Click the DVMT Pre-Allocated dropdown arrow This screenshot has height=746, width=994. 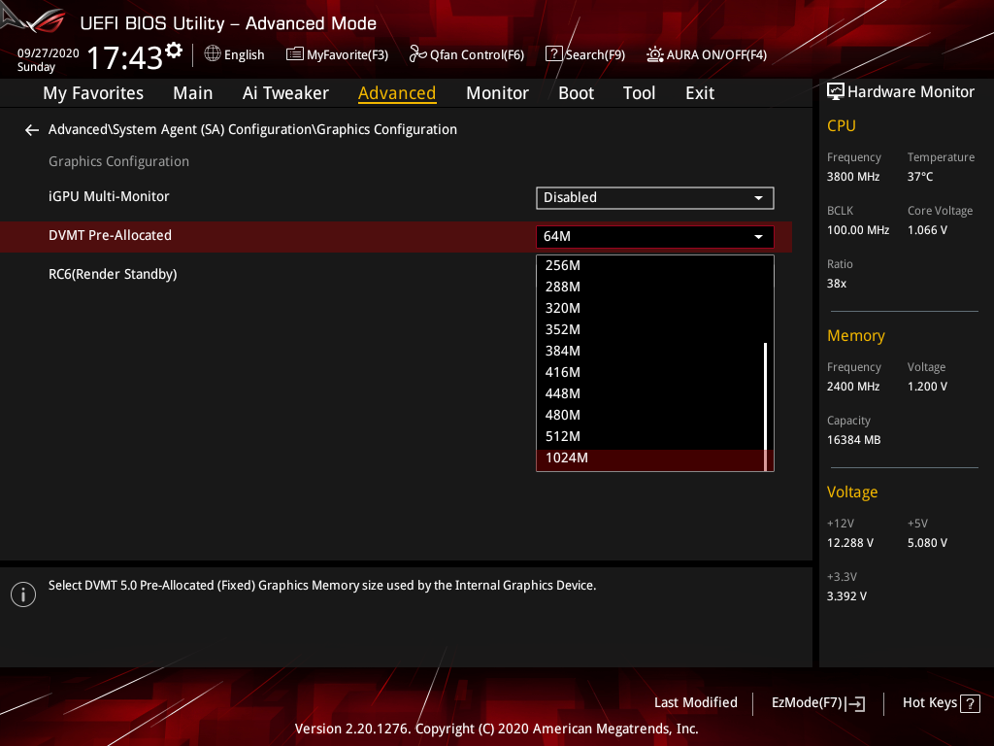click(x=758, y=237)
